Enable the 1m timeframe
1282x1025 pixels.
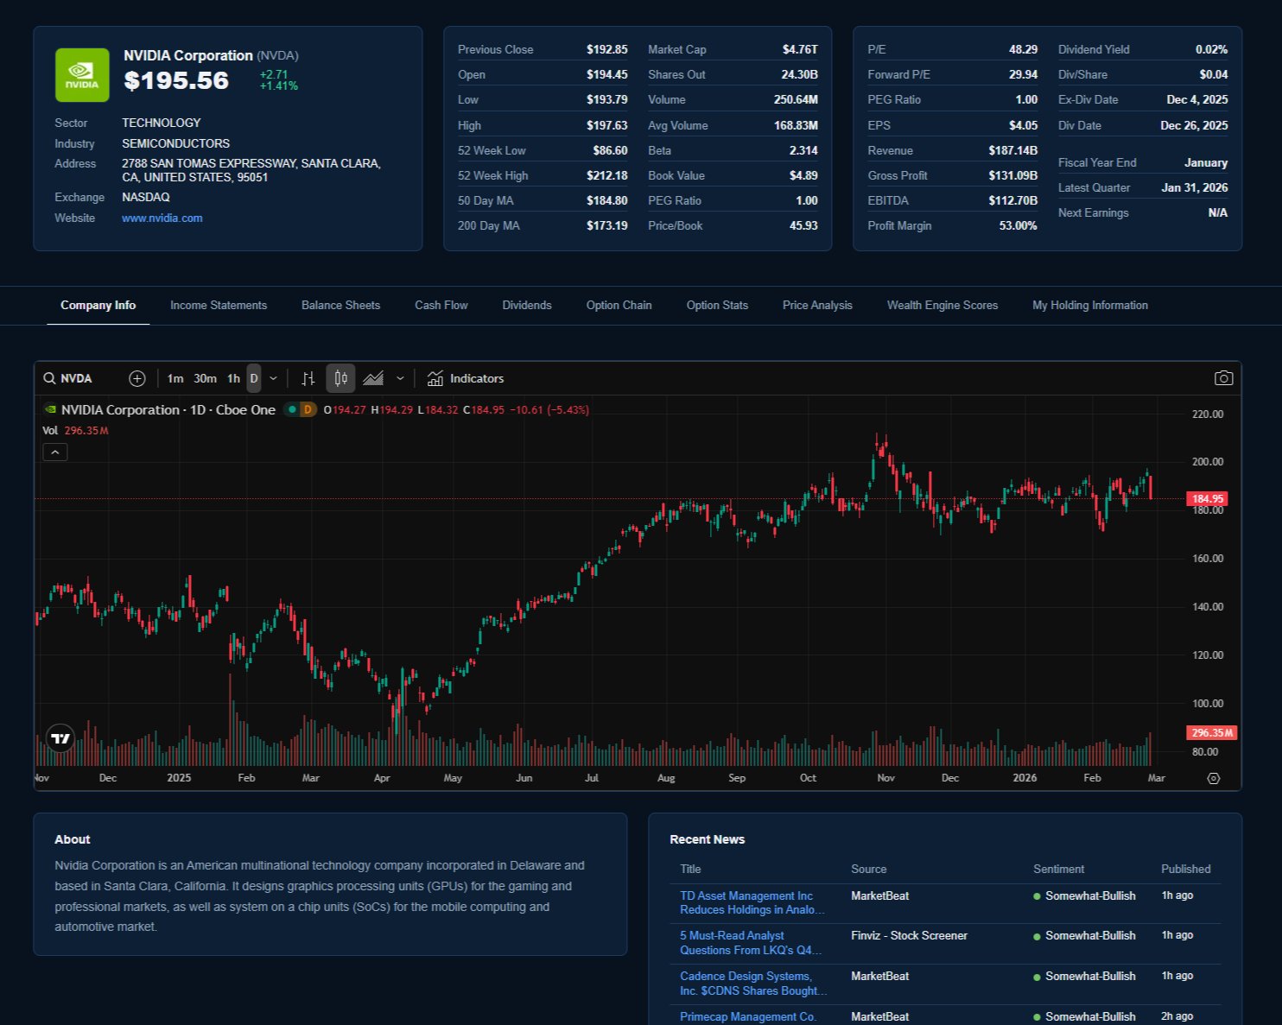176,378
